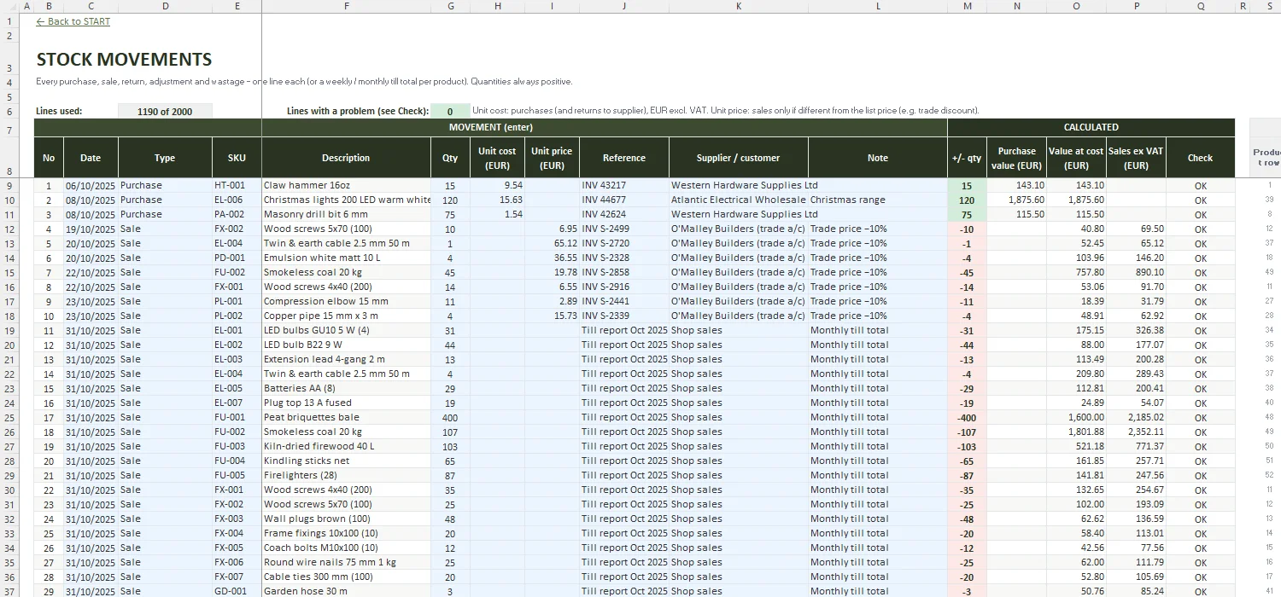
Task: Select the Kindling sticks net cell
Action: [346, 461]
